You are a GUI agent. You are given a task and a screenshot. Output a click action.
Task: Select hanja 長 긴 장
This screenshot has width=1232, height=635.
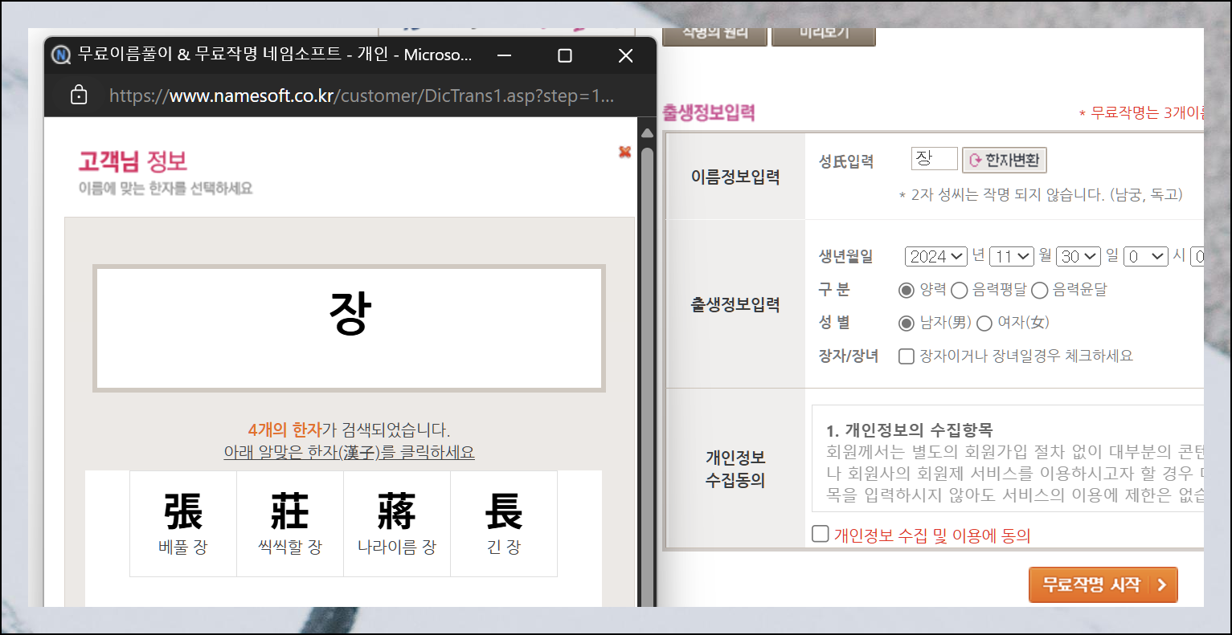tap(504, 523)
